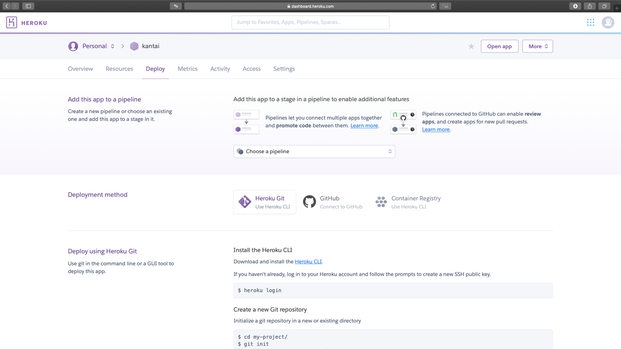
Task: Open the user account avatar menu
Action: tap(607, 22)
